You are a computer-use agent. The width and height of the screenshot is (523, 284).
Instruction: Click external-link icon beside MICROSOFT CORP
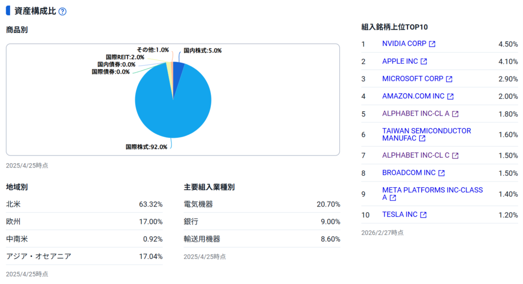click(x=449, y=79)
